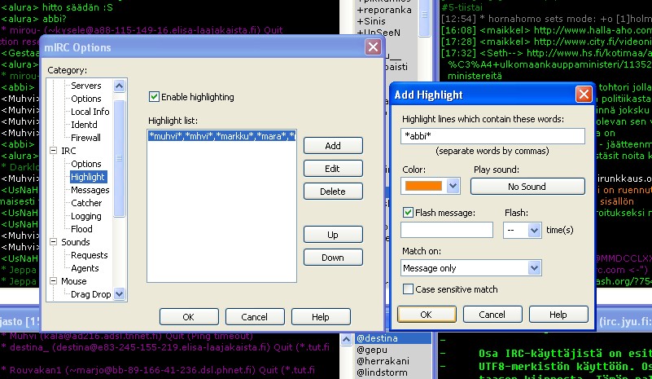The image size is (652, 379).
Task: Move highlight entry Down
Action: pyautogui.click(x=333, y=258)
